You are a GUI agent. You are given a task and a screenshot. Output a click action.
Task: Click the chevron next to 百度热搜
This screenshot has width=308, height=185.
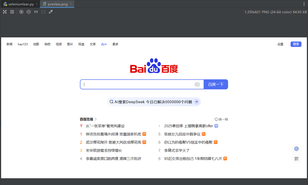click(96, 119)
